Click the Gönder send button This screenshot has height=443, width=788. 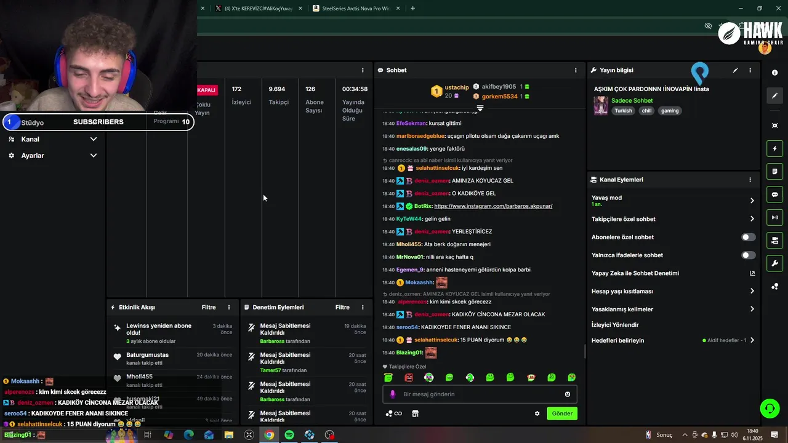tap(562, 413)
